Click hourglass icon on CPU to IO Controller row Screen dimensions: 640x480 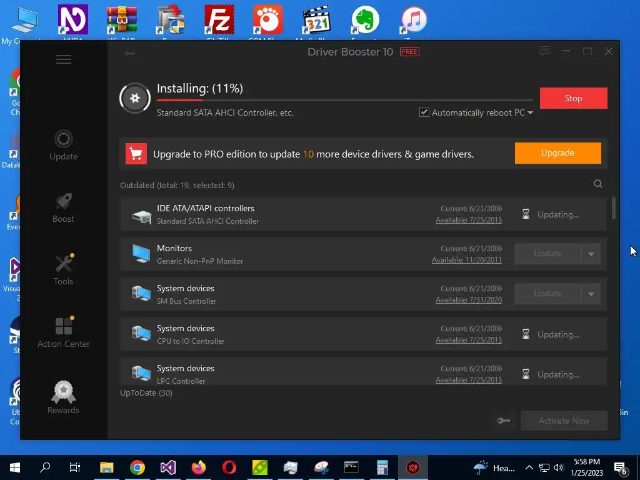[x=526, y=334]
